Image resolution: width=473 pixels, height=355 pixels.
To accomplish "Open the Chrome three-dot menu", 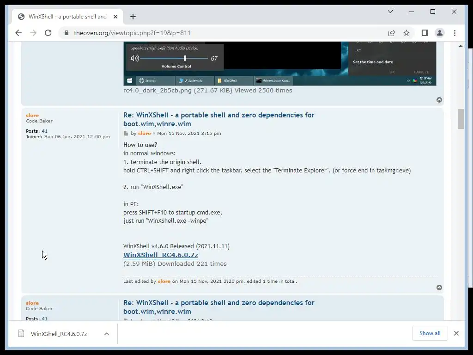I will (x=455, y=33).
